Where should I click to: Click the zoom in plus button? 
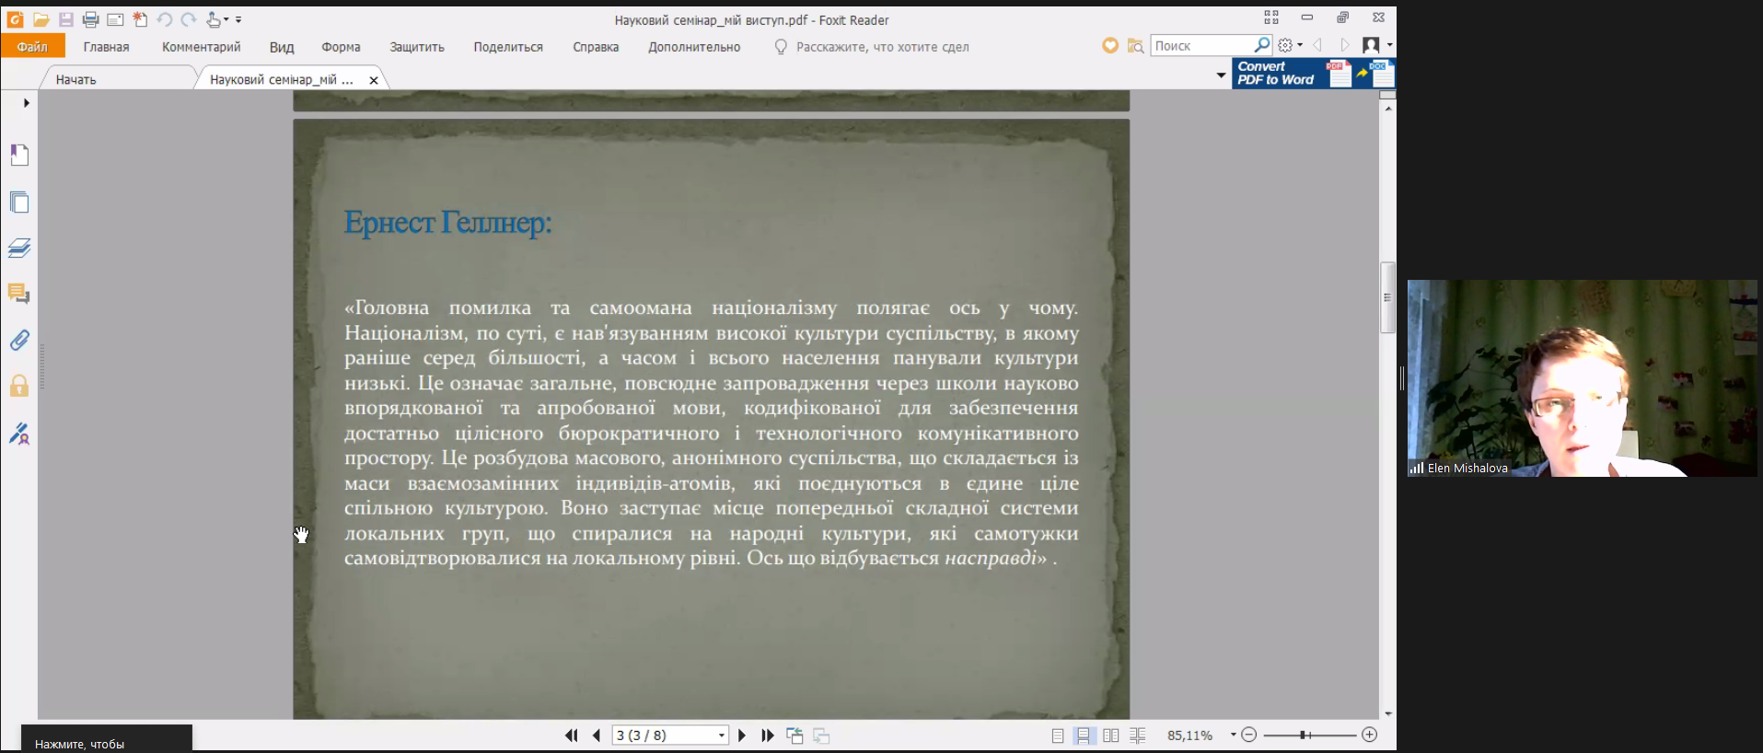click(x=1369, y=735)
